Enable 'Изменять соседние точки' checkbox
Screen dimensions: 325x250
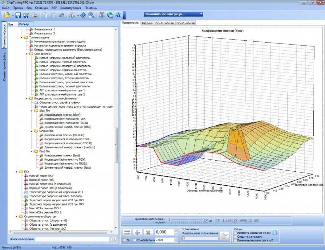(x=236, y=232)
